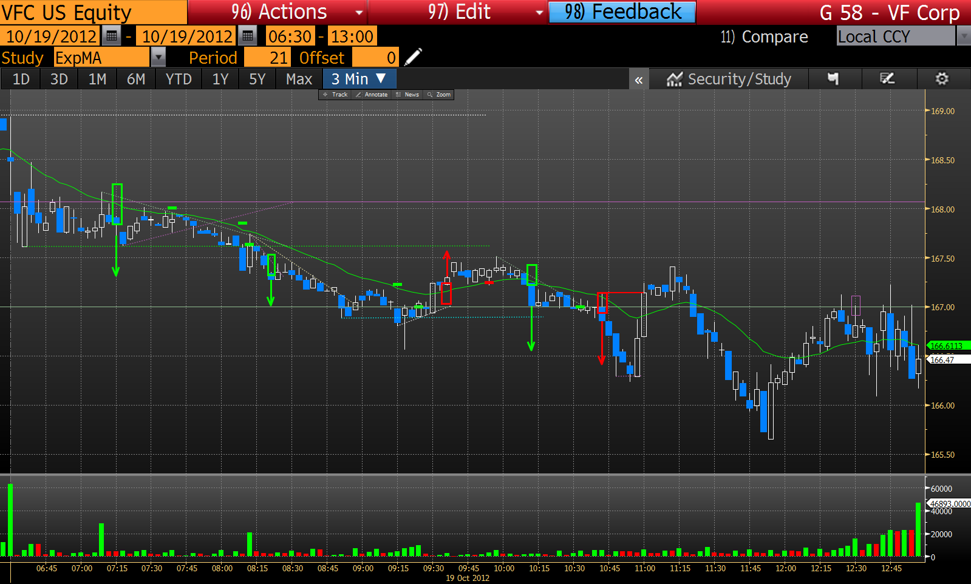Click the Offset value 0 field
This screenshot has width=971, height=584.
pyautogui.click(x=375, y=58)
